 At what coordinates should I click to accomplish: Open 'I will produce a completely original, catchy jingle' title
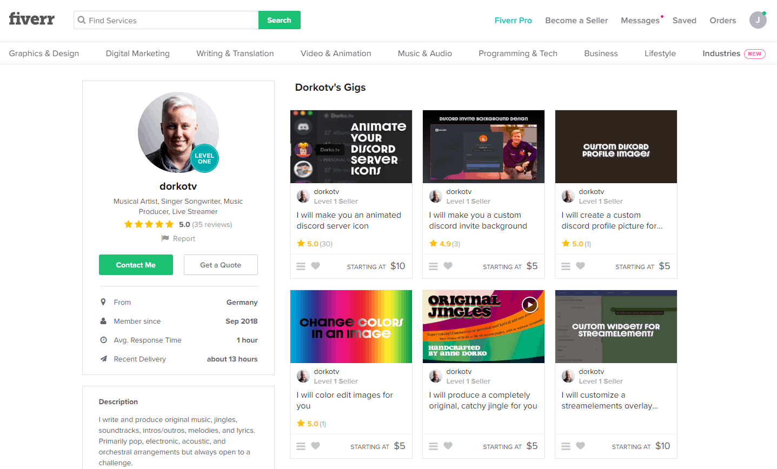(x=483, y=400)
